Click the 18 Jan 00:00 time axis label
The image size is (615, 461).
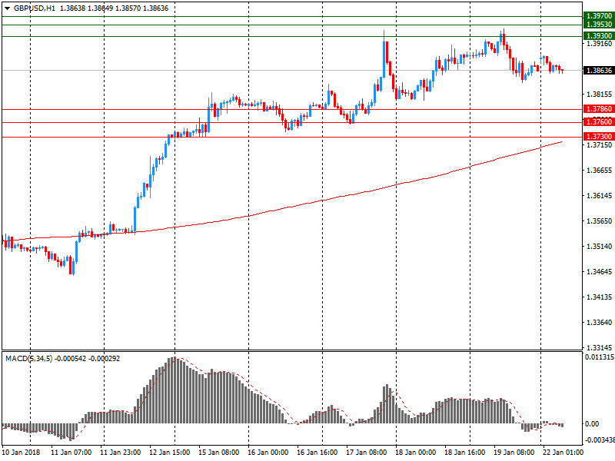pos(415,453)
